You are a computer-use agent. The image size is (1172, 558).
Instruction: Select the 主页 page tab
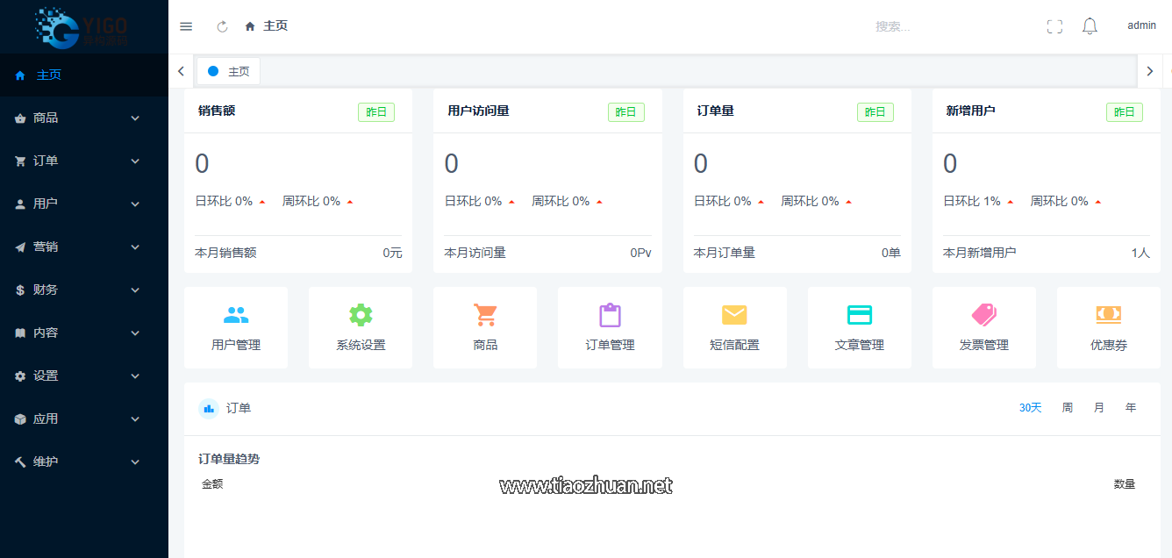tap(229, 71)
